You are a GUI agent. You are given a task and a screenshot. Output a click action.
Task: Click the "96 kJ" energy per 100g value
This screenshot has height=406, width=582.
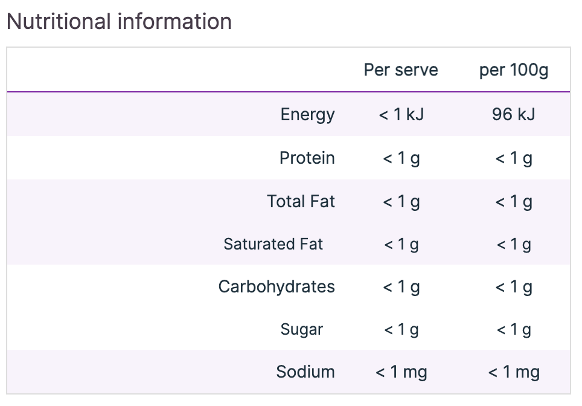tap(514, 114)
